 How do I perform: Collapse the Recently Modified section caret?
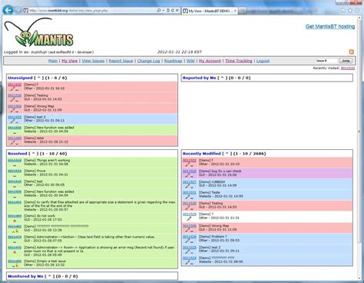pyautogui.click(x=227, y=154)
